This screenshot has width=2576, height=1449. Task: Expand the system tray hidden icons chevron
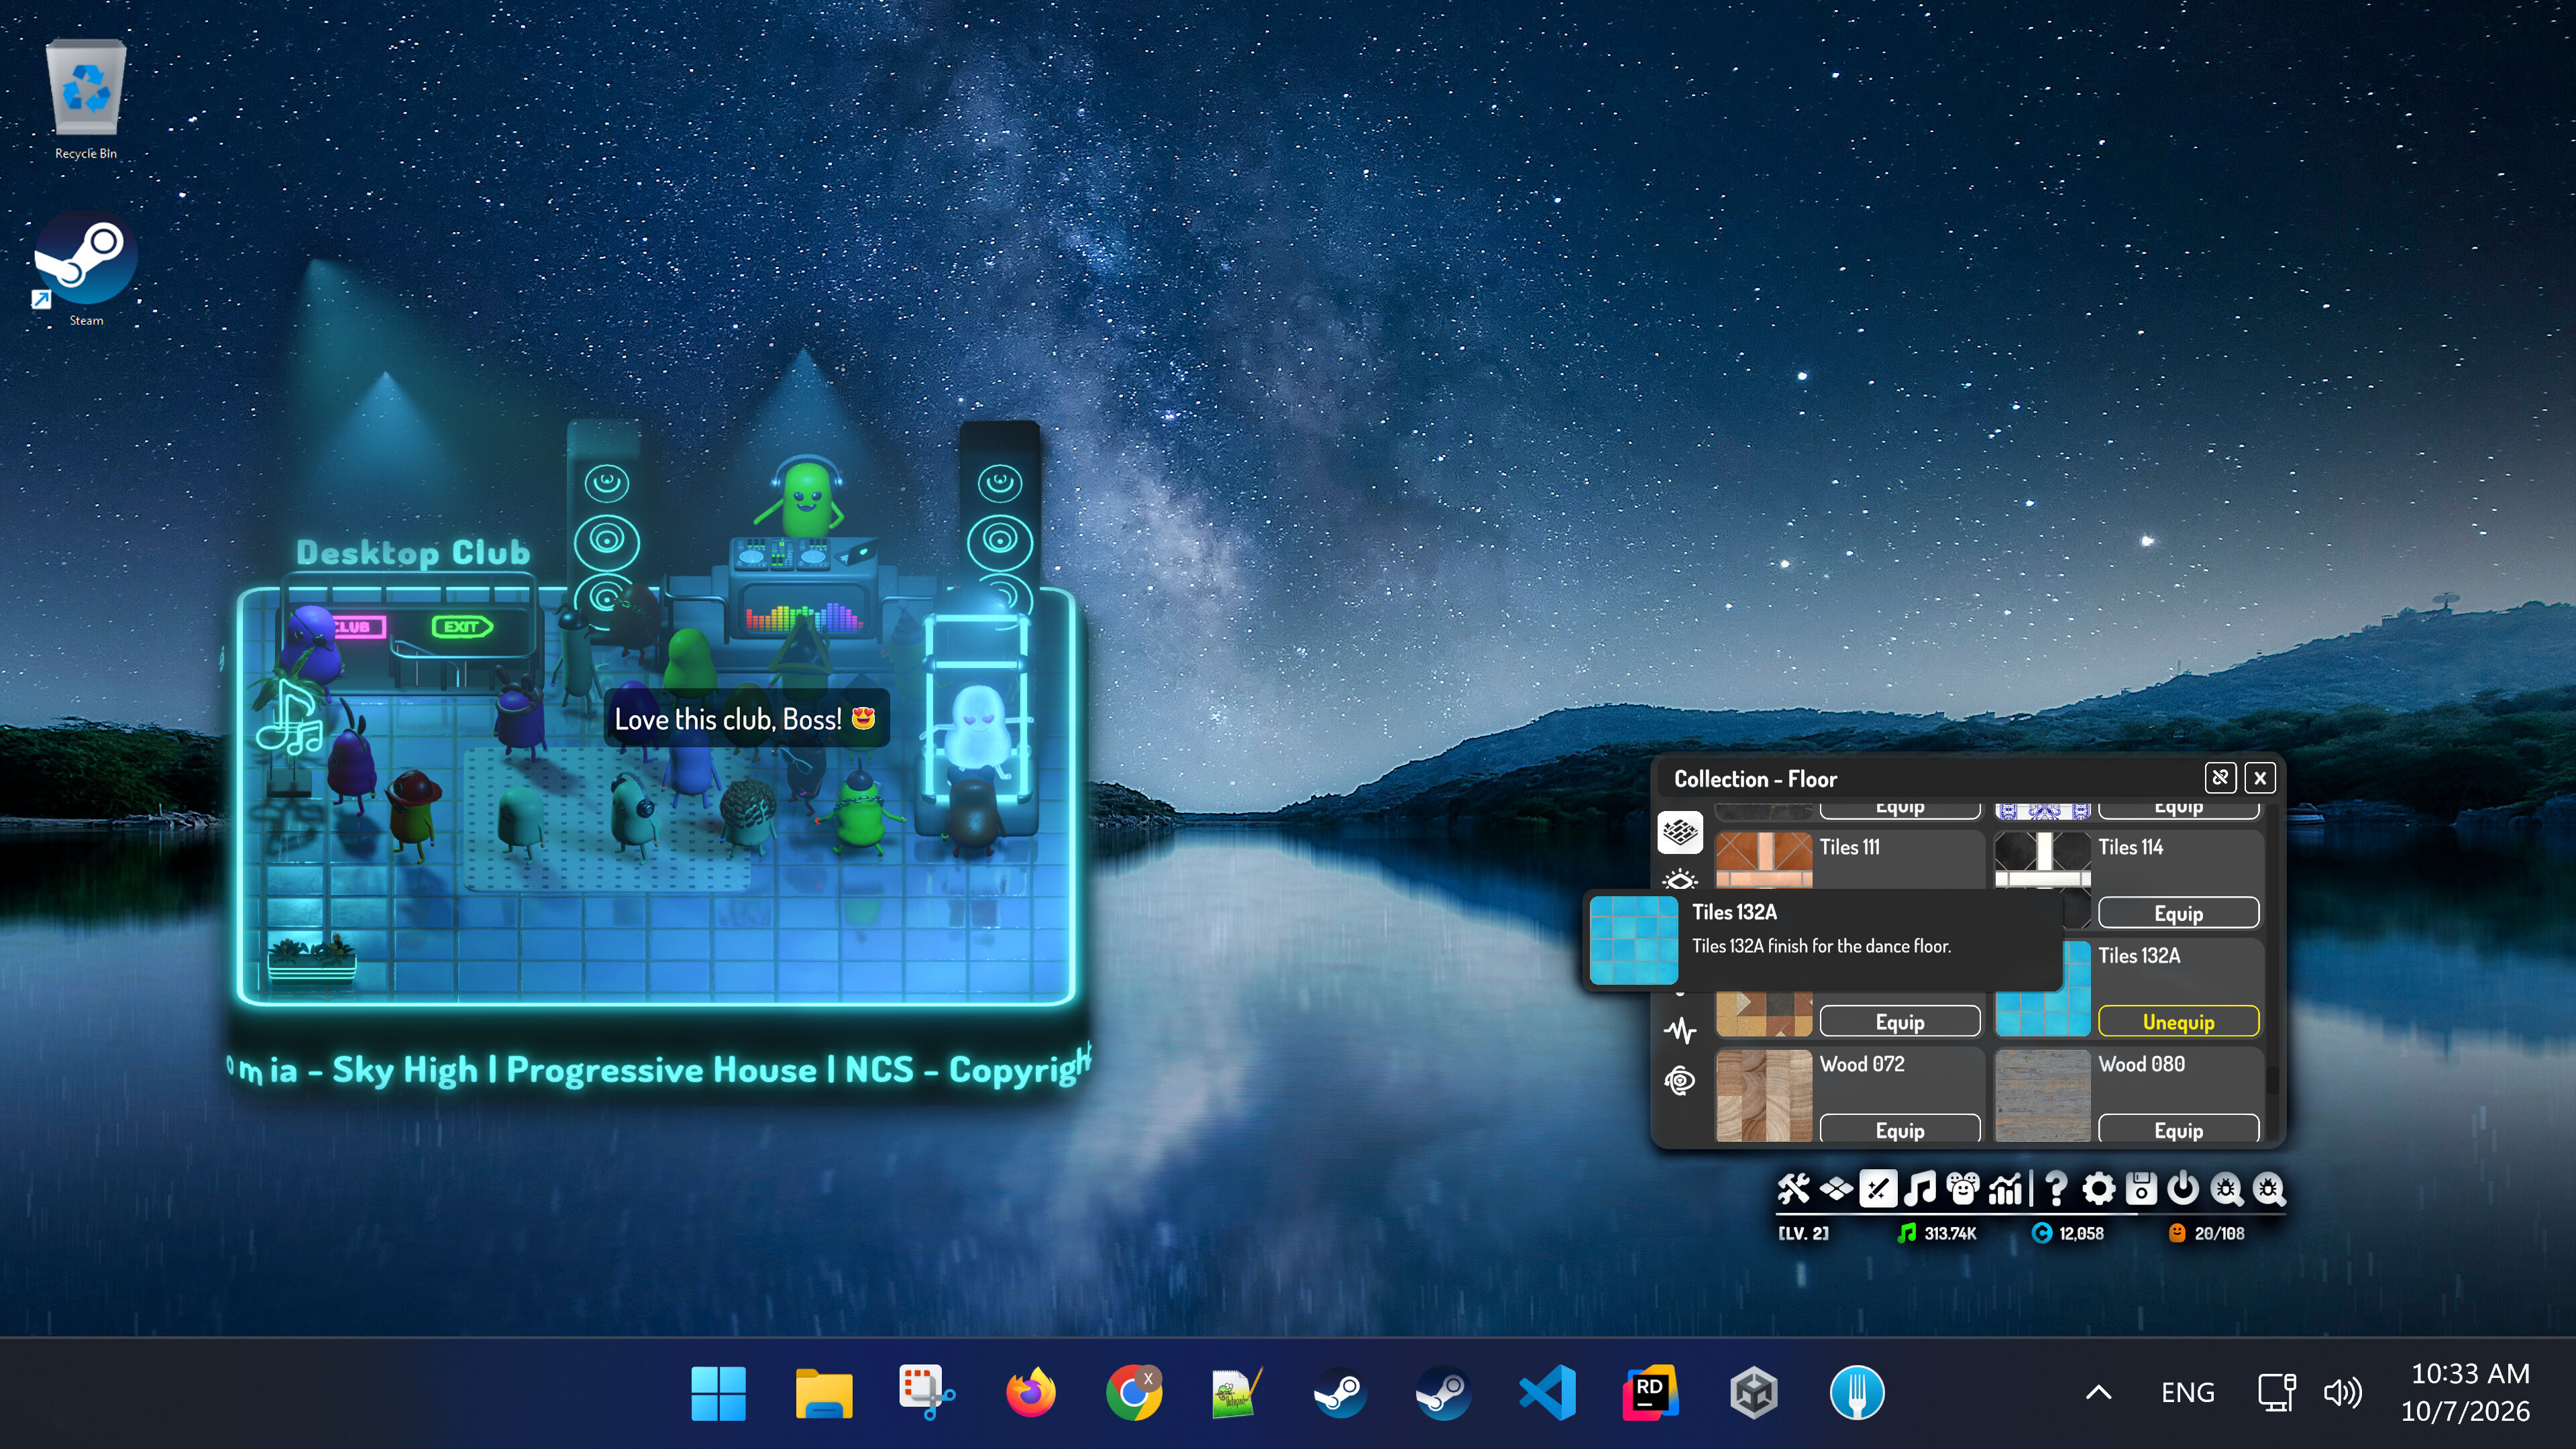(x=2099, y=1392)
